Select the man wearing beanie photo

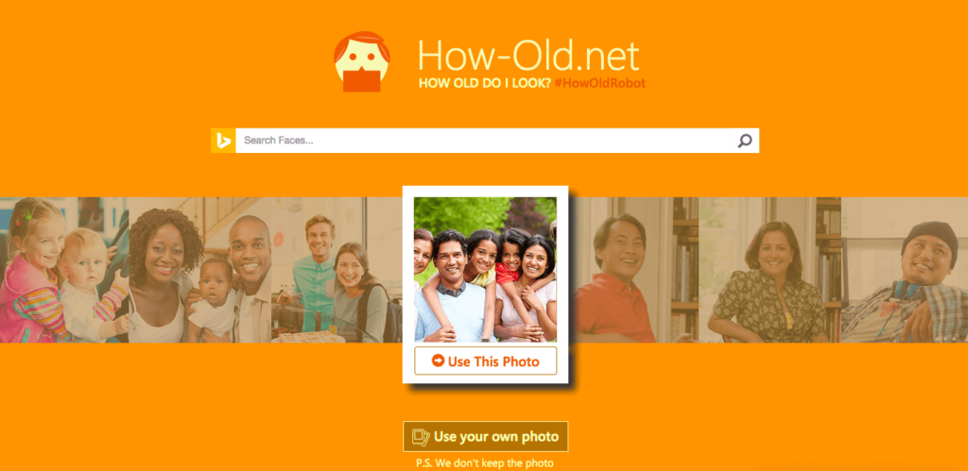click(905, 269)
